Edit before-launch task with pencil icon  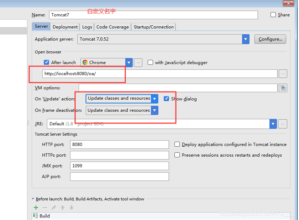tap(54, 208)
